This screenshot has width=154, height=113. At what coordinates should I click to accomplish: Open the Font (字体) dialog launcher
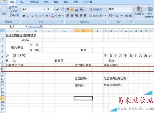(63, 21)
